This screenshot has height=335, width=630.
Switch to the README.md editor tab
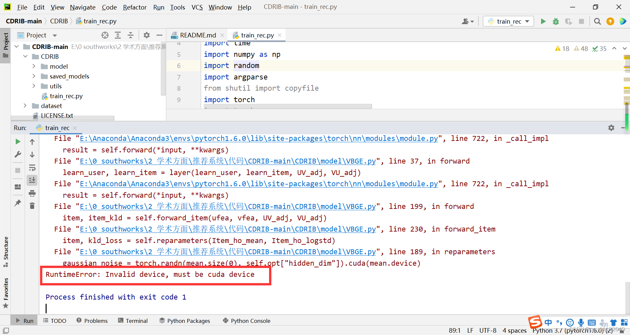pyautogui.click(x=197, y=35)
